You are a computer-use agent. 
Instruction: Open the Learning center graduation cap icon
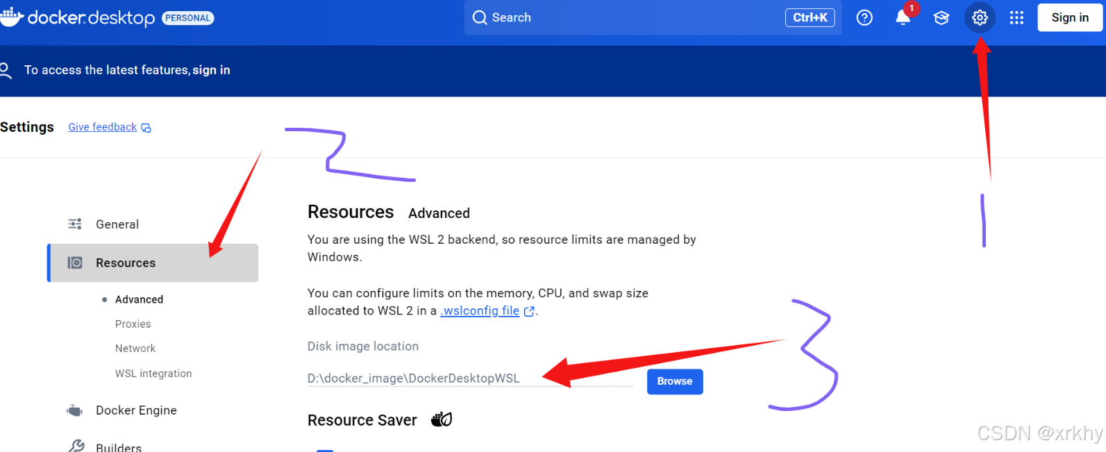coord(941,18)
